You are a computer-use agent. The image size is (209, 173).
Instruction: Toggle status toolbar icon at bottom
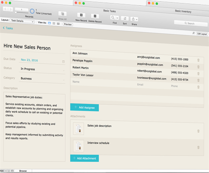click(x=12, y=171)
